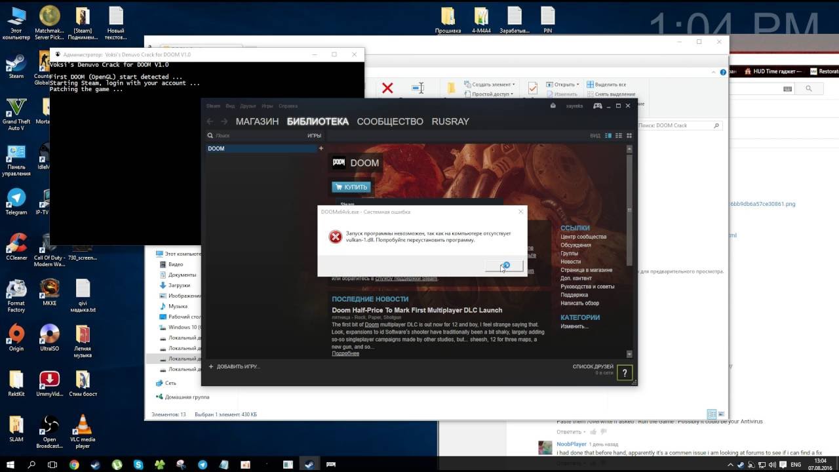Image resolution: width=839 pixels, height=472 pixels.
Task: Click the Rename icon in Explorer ribbon
Action: 418,88
